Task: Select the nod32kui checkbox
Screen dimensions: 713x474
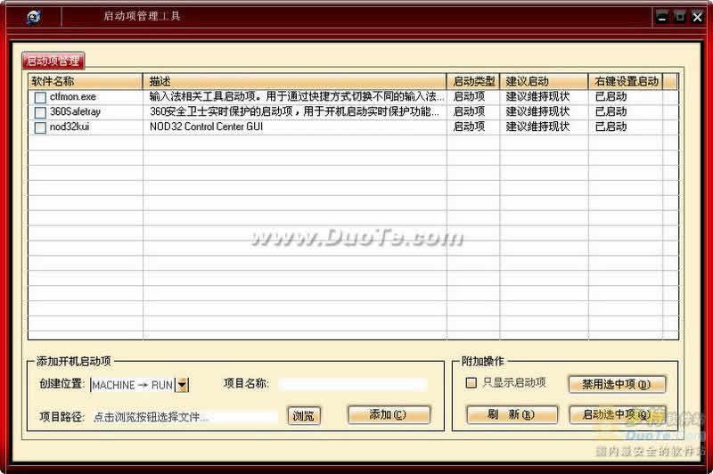Action: (40, 127)
